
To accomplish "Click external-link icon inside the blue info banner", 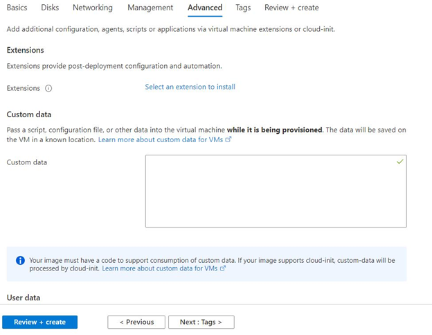I will (x=223, y=268).
